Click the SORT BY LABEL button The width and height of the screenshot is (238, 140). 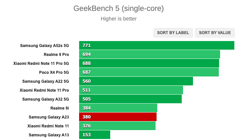pos(173,33)
